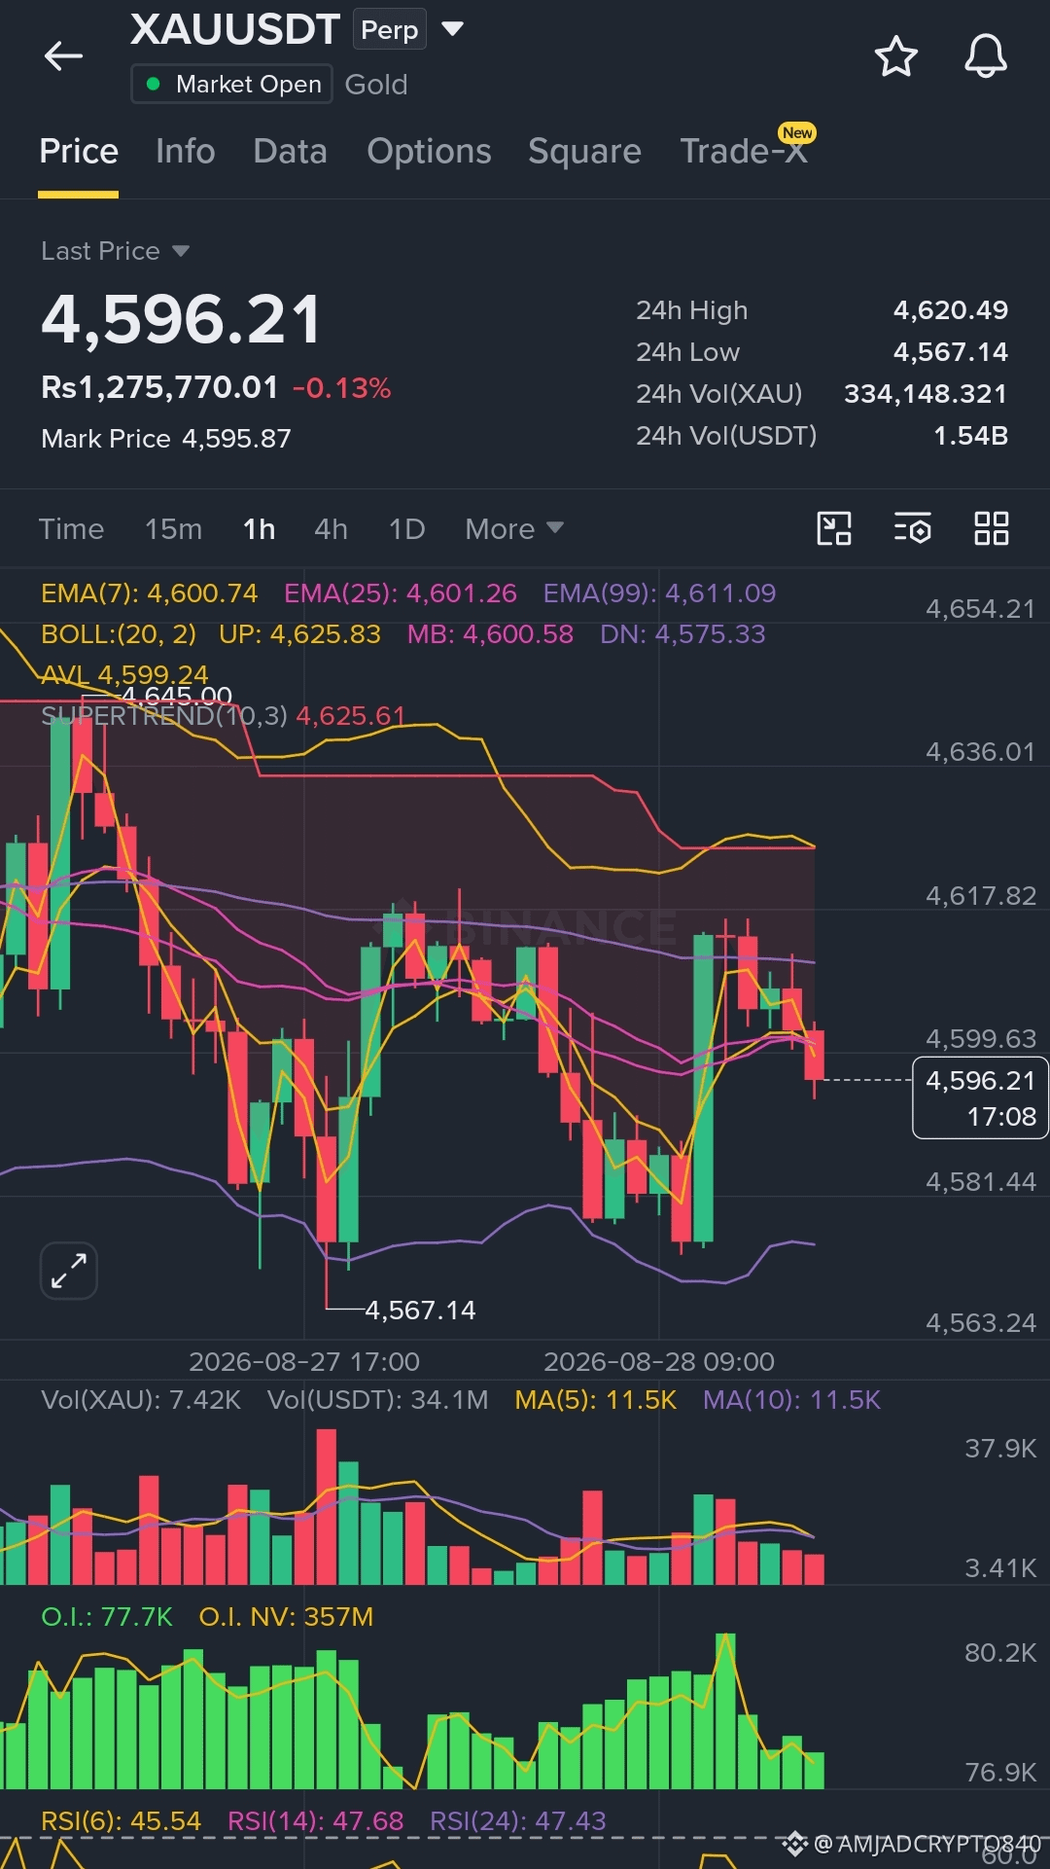Tap the O.I. NV: 357M label
Image resolution: width=1050 pixels, height=1869 pixels.
pyautogui.click(x=286, y=1617)
